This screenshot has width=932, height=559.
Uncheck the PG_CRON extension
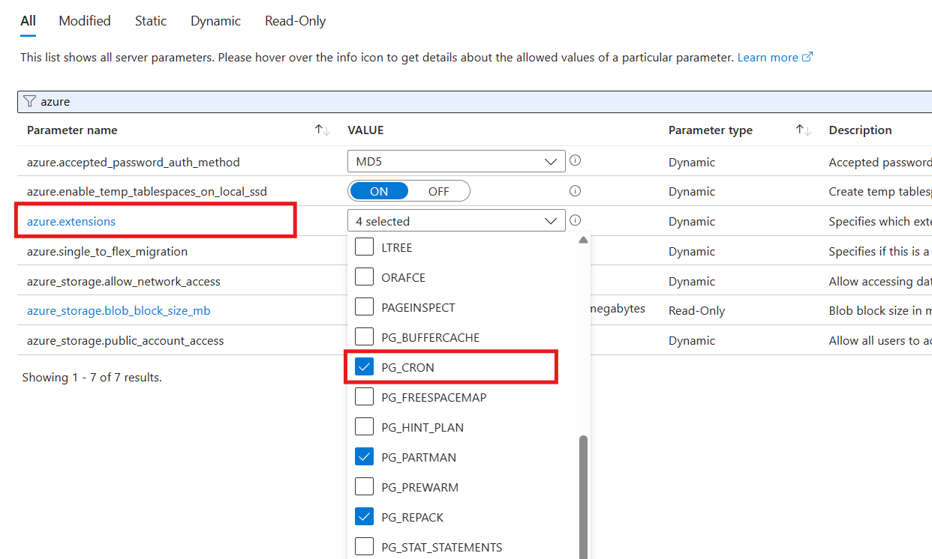(364, 366)
